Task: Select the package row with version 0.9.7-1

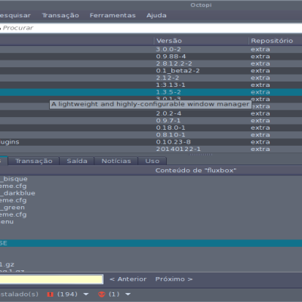Action: click(x=151, y=121)
